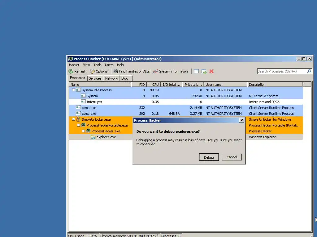Screen dimensions: 317x237
Task: Click the SimpleUnlocker.exe padlock icon
Action: point(78,119)
